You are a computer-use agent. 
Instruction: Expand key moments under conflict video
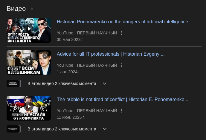click(x=105, y=129)
